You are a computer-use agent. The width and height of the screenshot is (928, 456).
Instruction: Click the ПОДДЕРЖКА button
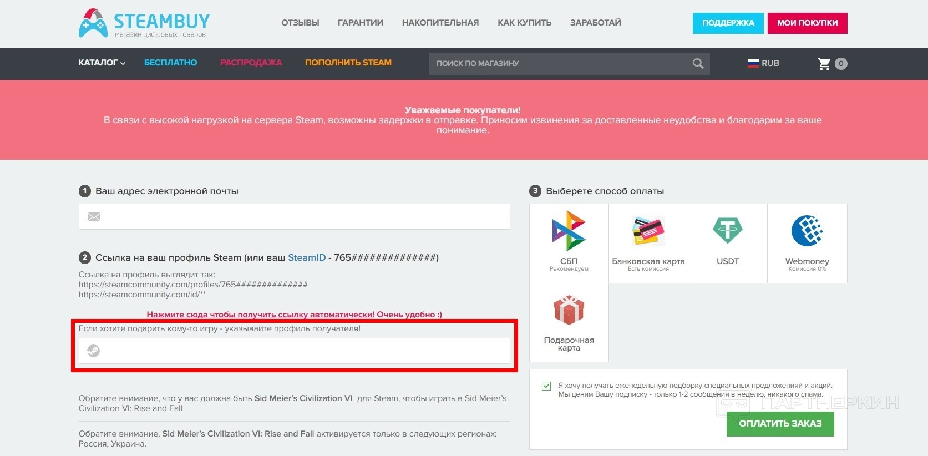tap(728, 23)
